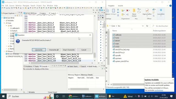Open the Freigeben ribbon tab
The image size is (176, 99).
[x=111, y=6]
